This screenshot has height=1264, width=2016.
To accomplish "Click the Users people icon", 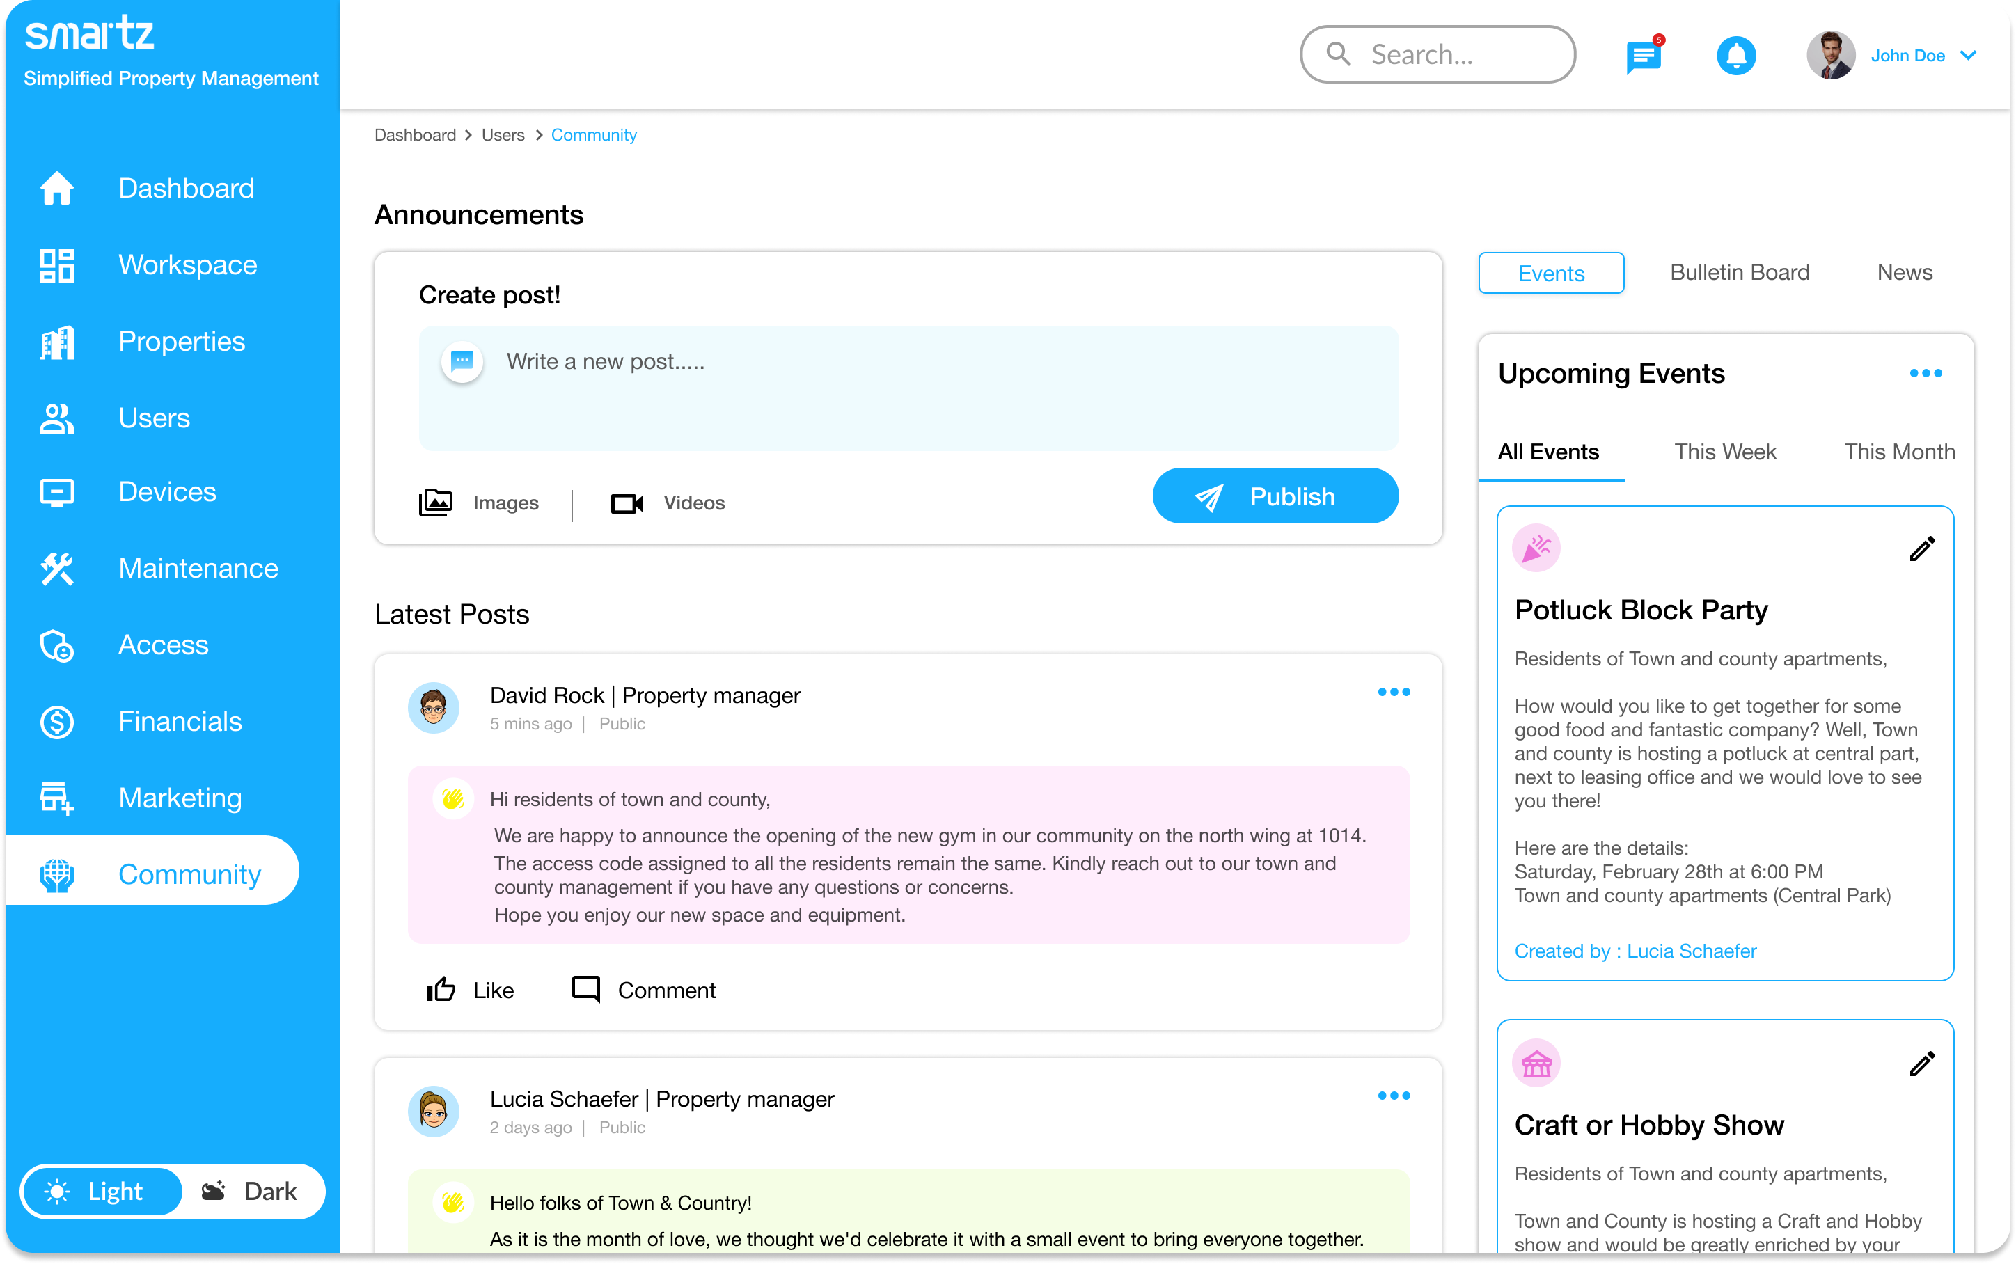I will [x=57, y=418].
